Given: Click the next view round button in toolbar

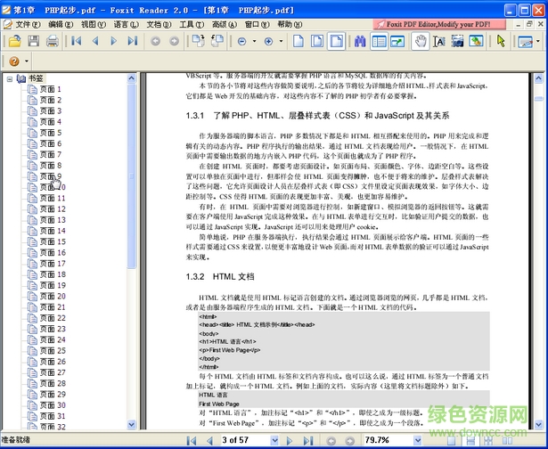Looking at the screenshot, I should click(174, 41).
